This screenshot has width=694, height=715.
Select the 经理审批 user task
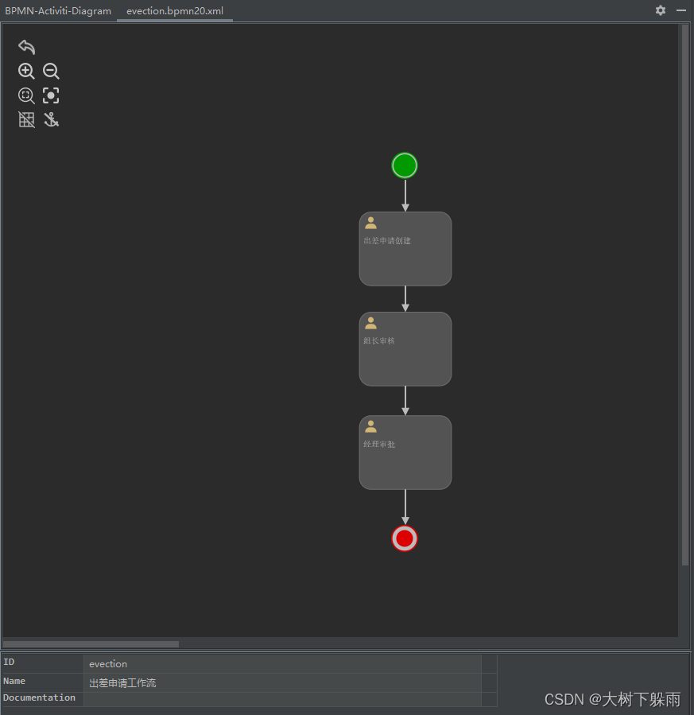(405, 453)
